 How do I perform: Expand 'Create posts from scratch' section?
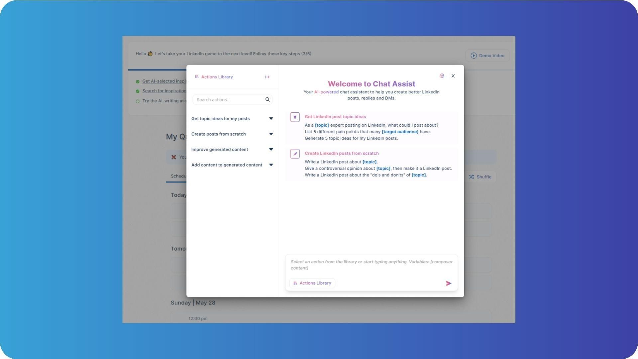[x=232, y=134]
